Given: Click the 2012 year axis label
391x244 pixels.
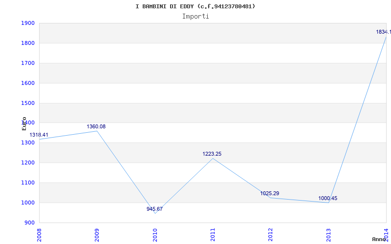Looking at the screenshot, I should pyautogui.click(x=271, y=235).
